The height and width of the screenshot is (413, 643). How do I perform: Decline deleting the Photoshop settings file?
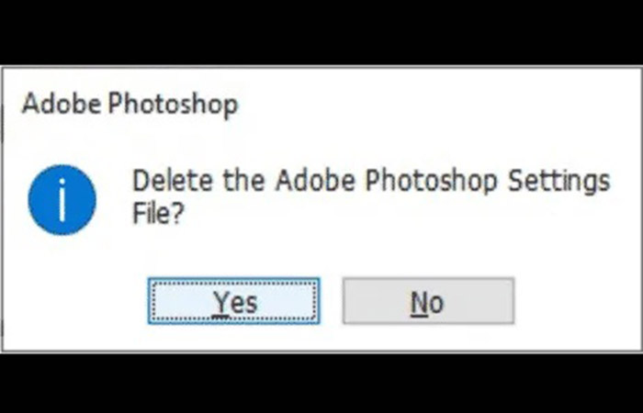[427, 301]
